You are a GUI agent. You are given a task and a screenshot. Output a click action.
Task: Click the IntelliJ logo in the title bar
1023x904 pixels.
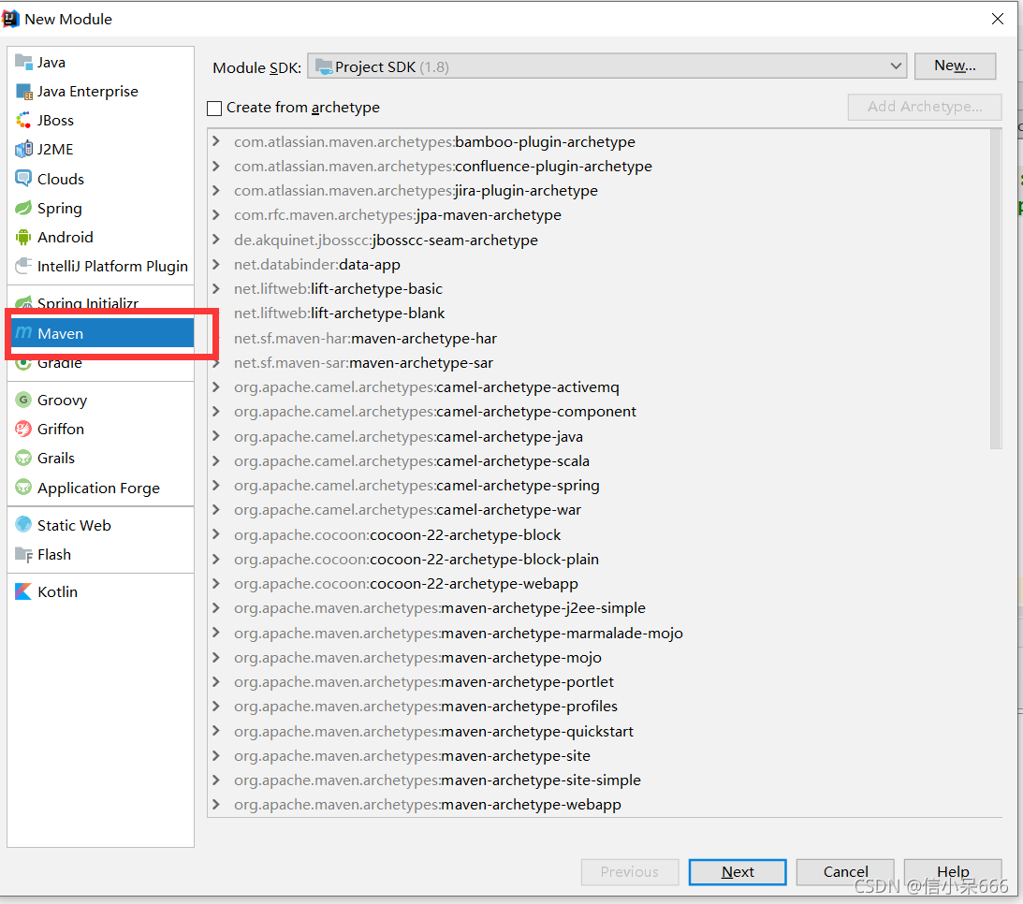point(10,19)
